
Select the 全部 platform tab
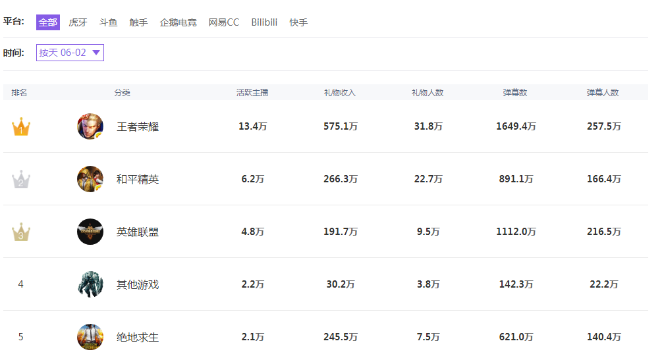point(47,22)
